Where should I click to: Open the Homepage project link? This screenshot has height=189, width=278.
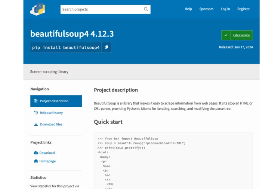coord(47,161)
